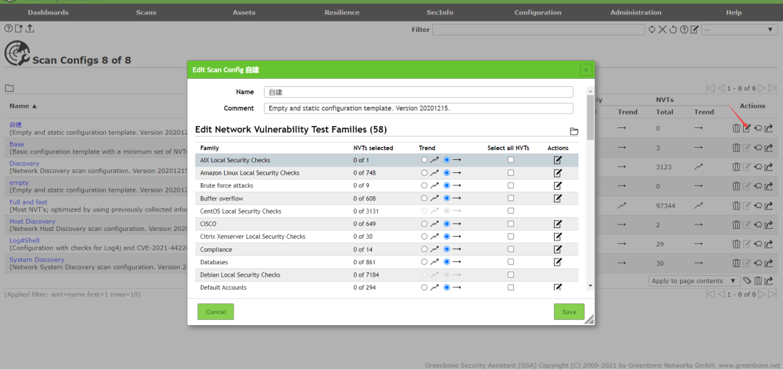The width and height of the screenshot is (783, 370).
Task: Select static trend for CISCO family
Action: 447,224
